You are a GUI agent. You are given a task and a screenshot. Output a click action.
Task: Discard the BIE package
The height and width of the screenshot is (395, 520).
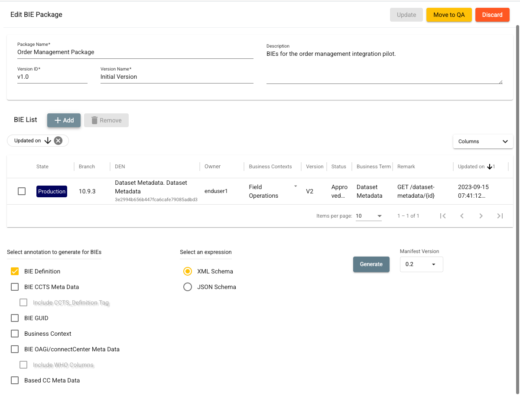(492, 15)
